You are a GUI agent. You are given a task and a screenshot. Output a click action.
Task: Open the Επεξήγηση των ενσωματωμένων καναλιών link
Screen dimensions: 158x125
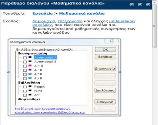click(50, 110)
